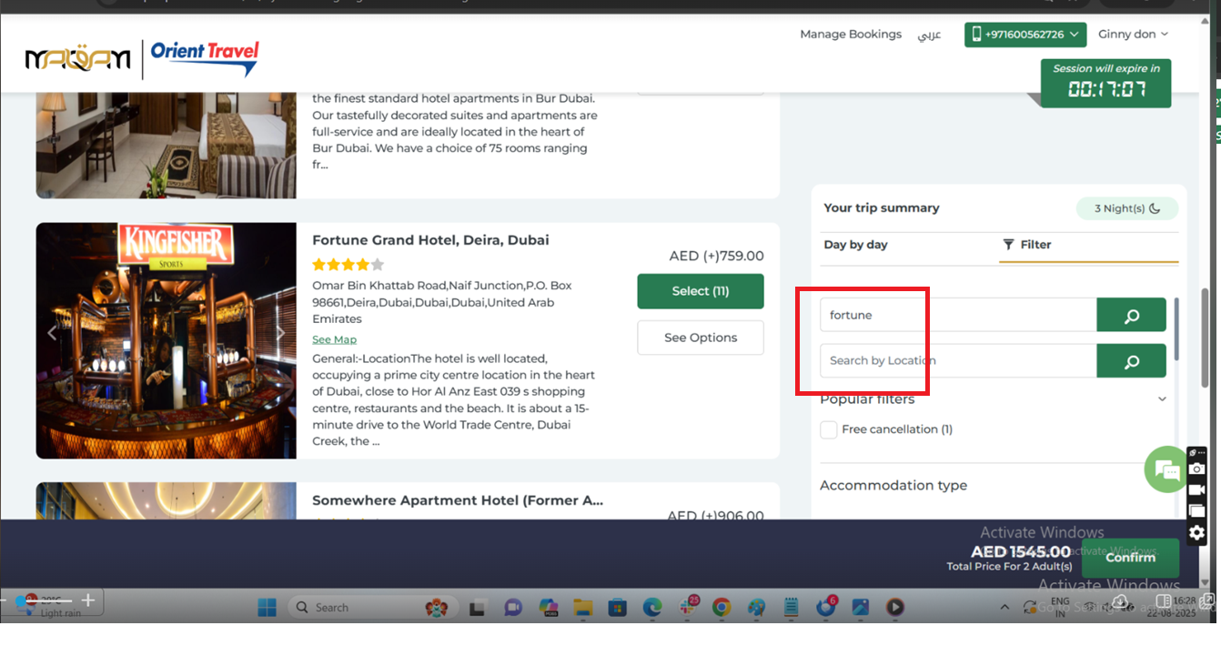
Task: Select the Filter tab
Action: click(x=1027, y=245)
